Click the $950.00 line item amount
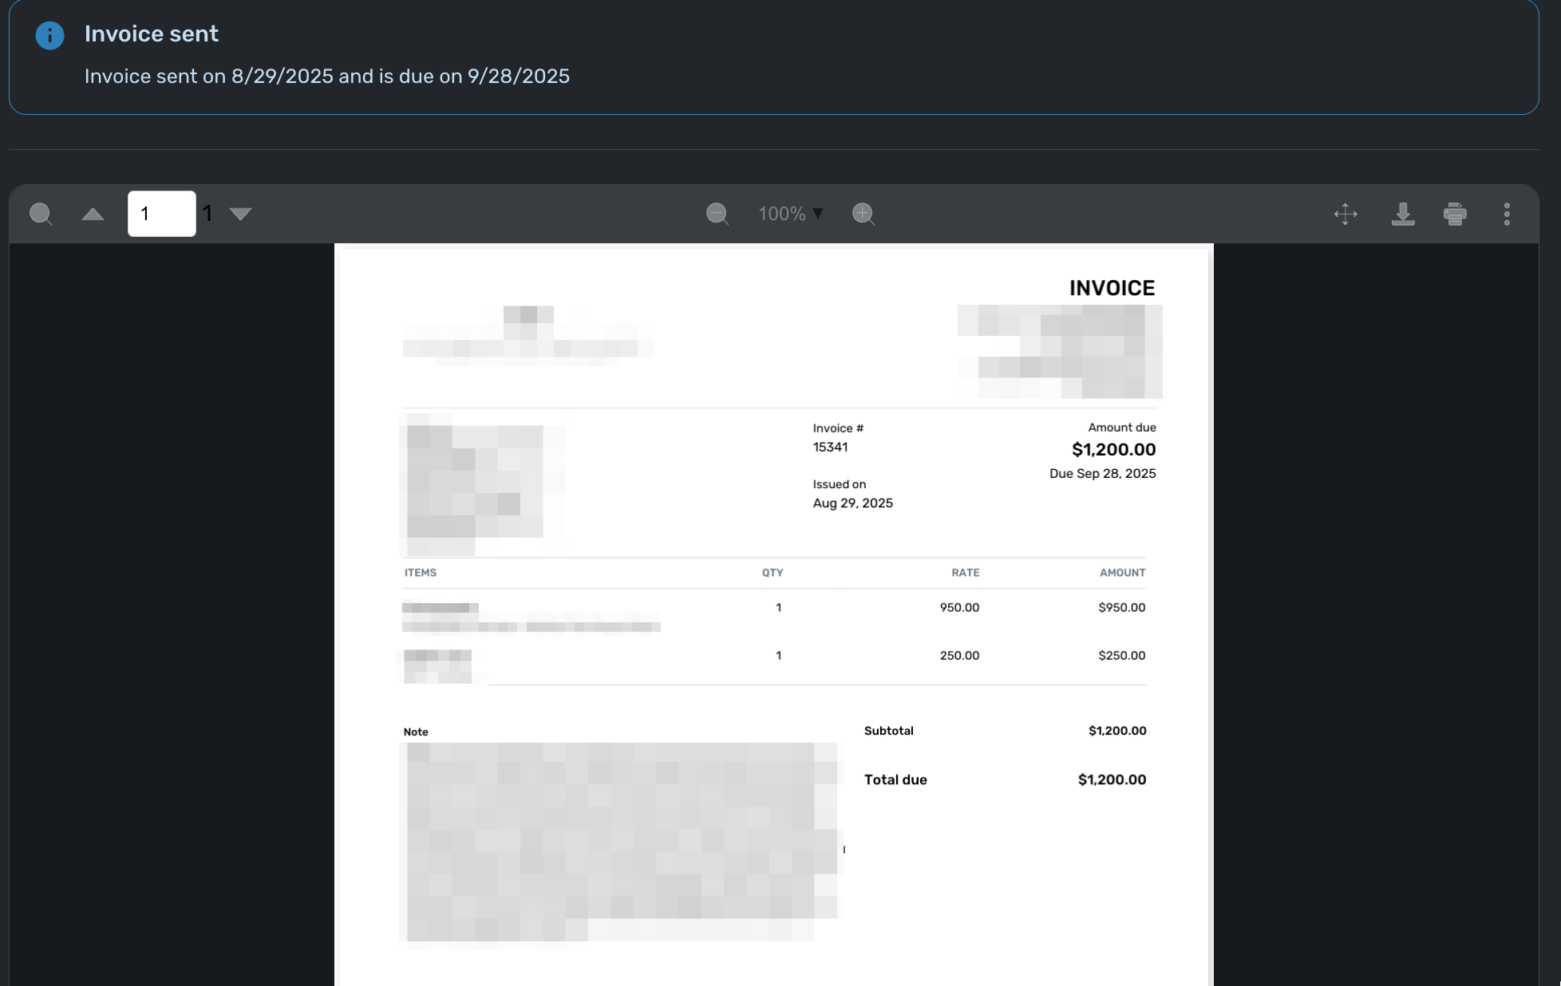The width and height of the screenshot is (1561, 986). (1121, 608)
